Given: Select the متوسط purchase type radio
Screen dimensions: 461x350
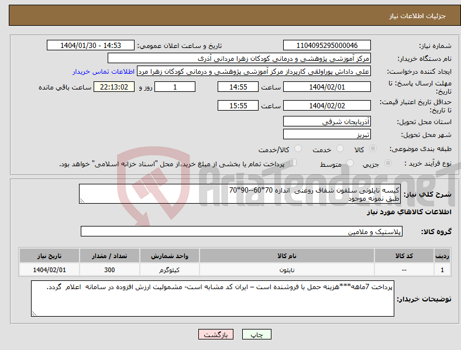Looking at the screenshot, I should pyautogui.click(x=350, y=163).
